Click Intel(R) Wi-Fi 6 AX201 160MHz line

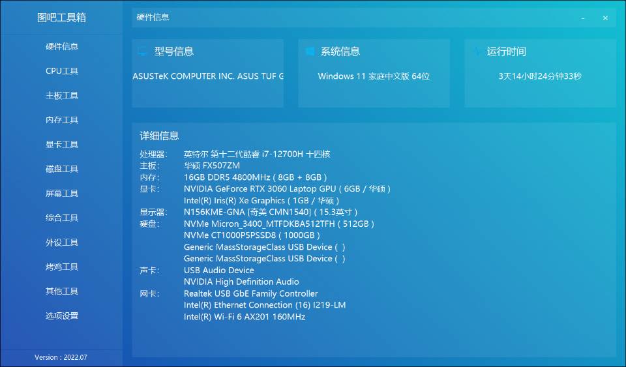245,317
